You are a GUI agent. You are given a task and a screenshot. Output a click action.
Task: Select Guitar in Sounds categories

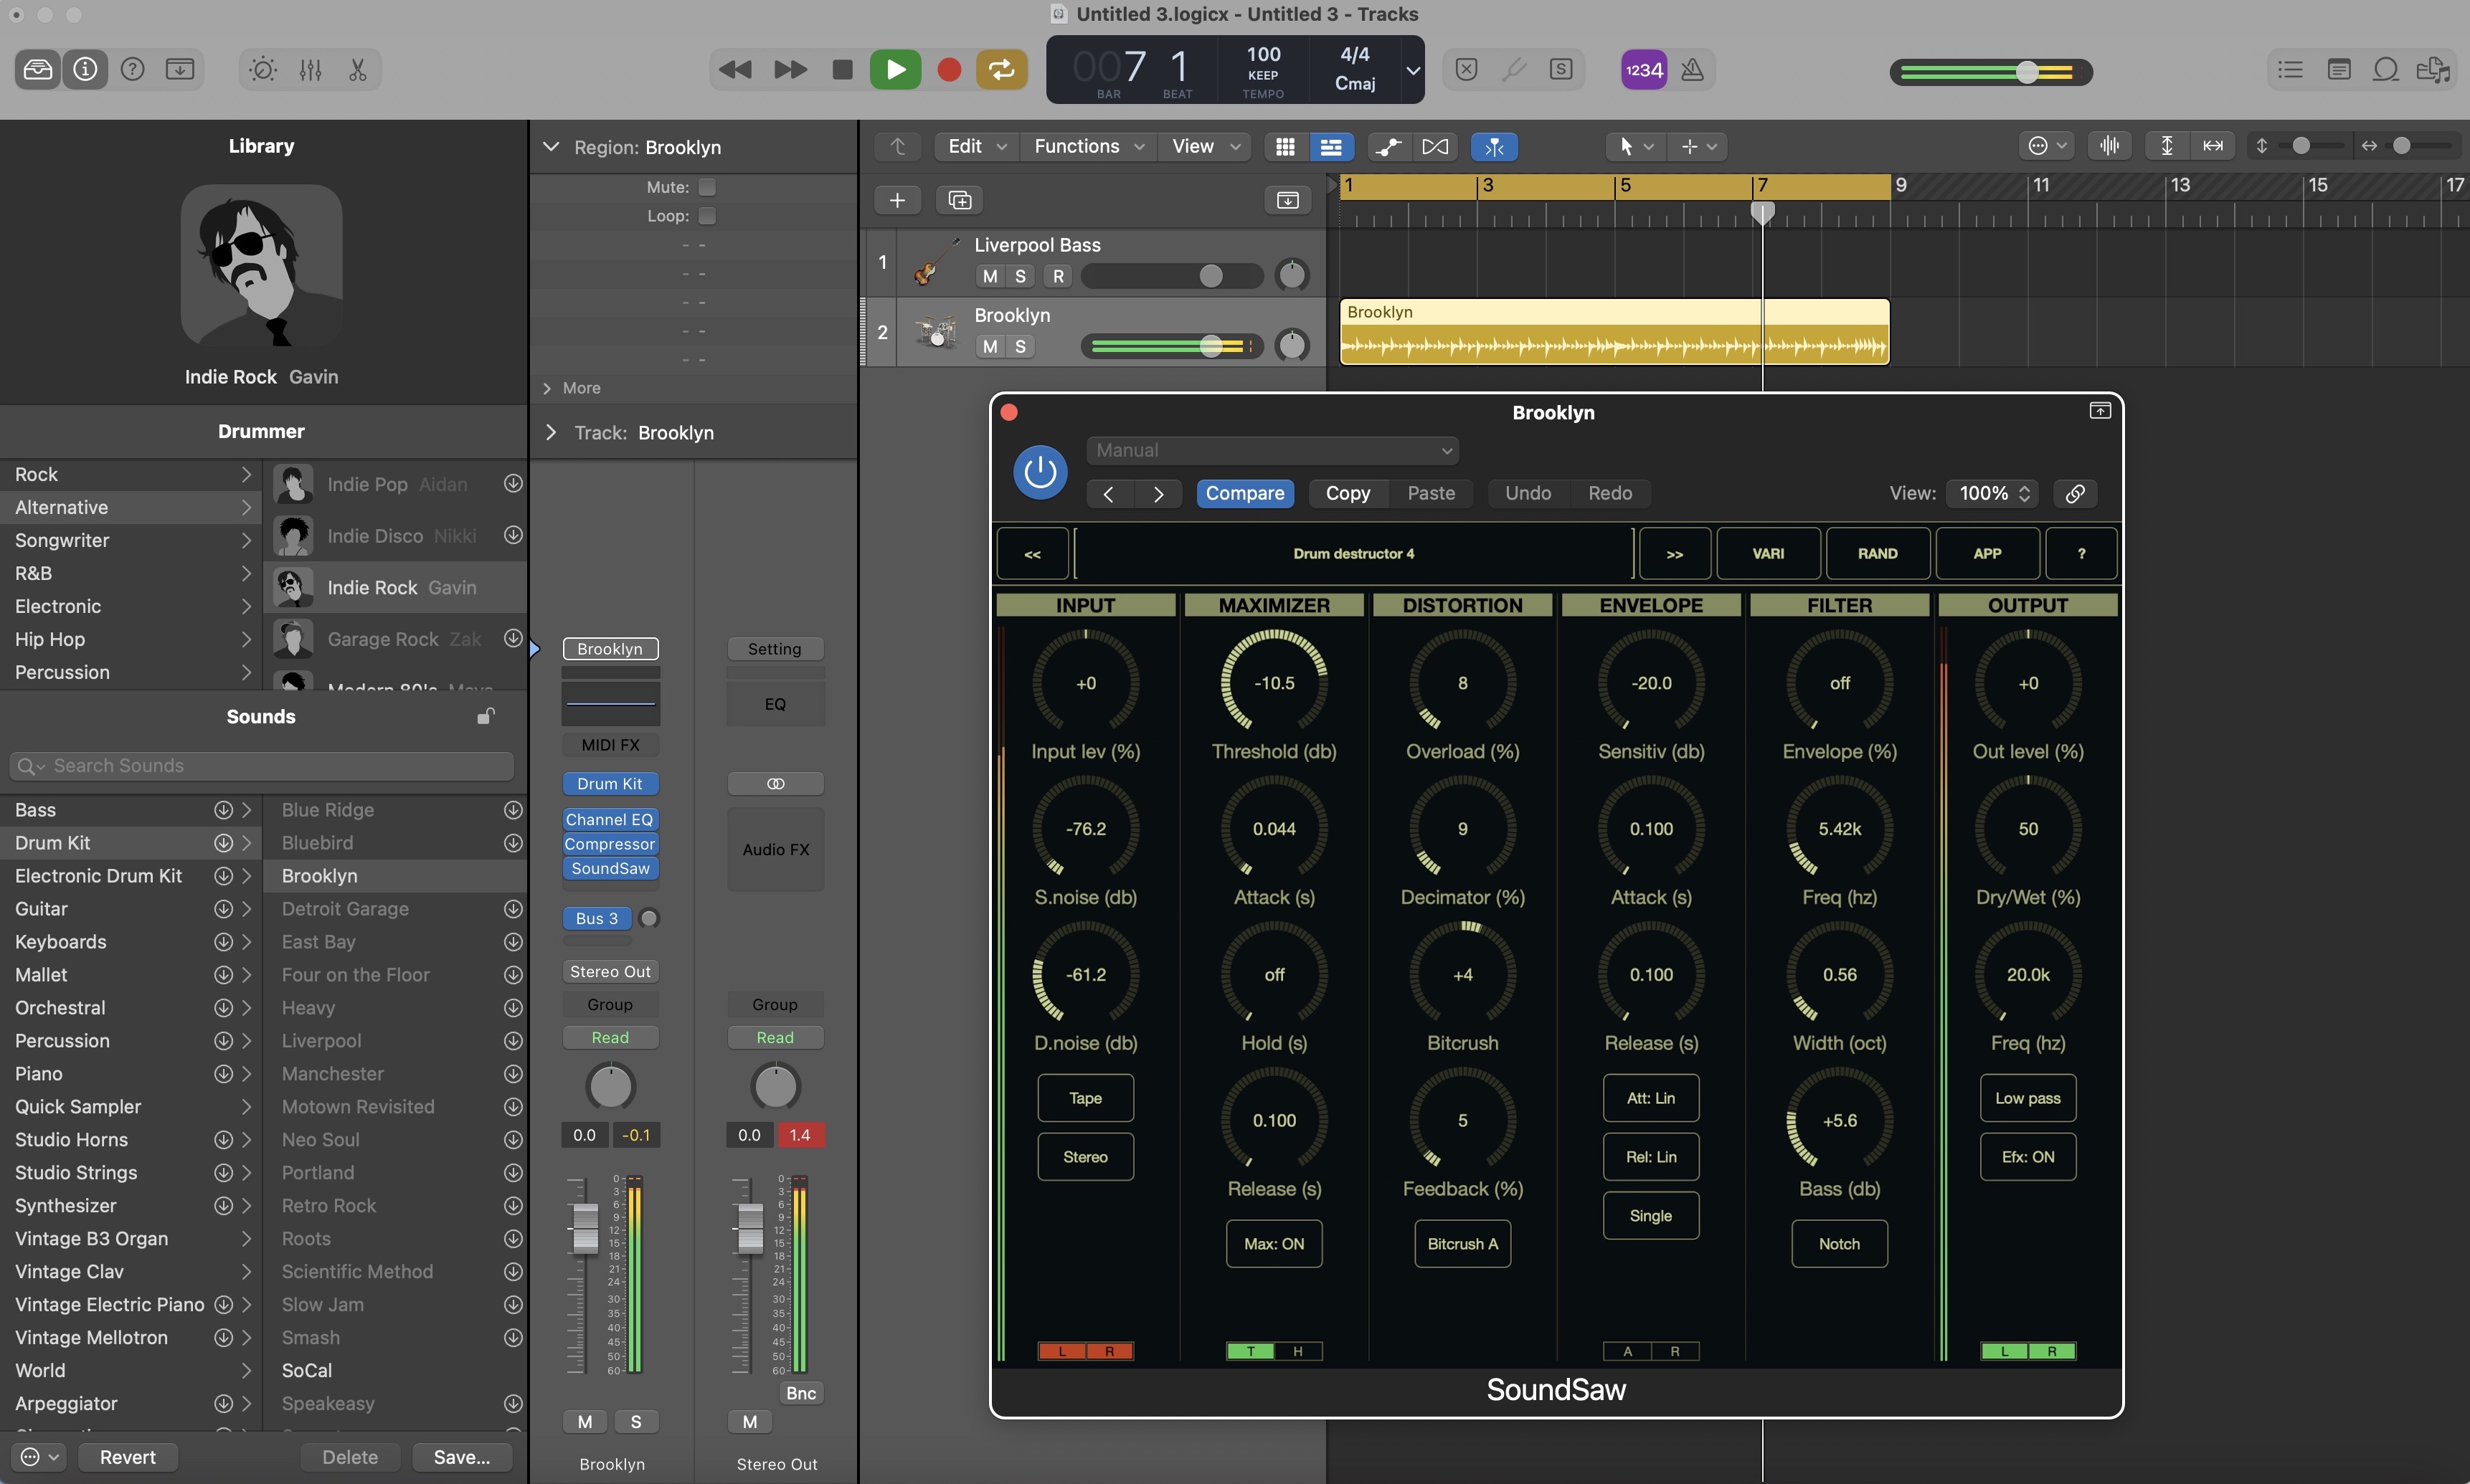tap(131, 908)
